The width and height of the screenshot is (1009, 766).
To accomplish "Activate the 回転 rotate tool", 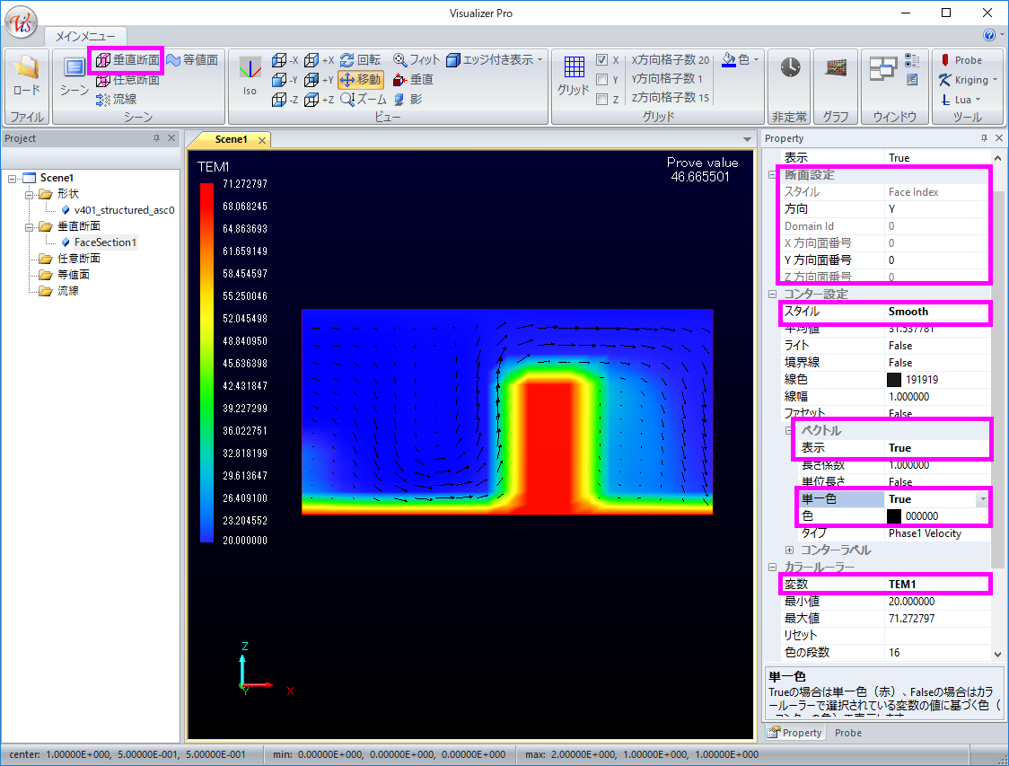I will [360, 60].
